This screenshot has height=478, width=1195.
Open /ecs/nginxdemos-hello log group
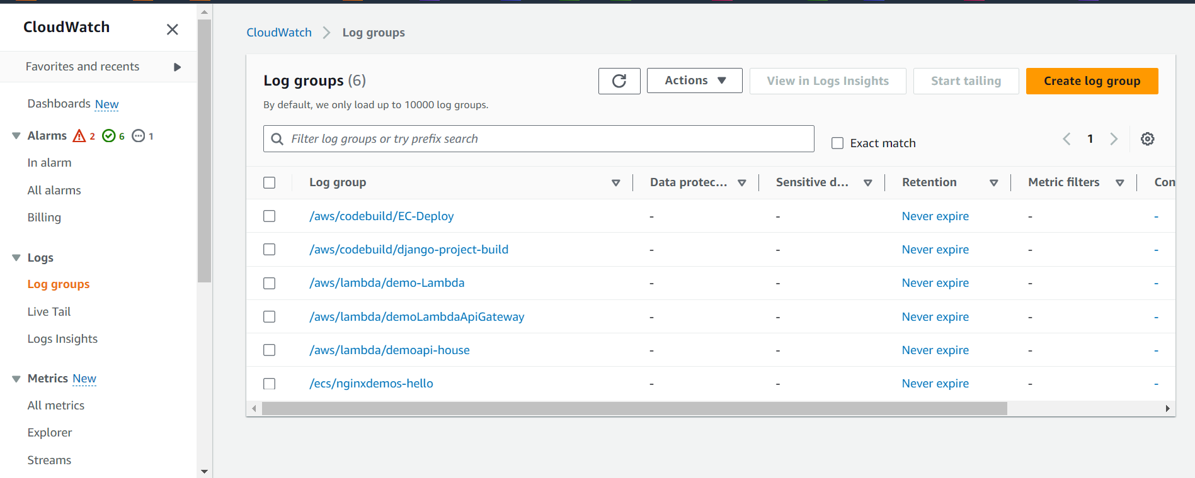tap(371, 384)
